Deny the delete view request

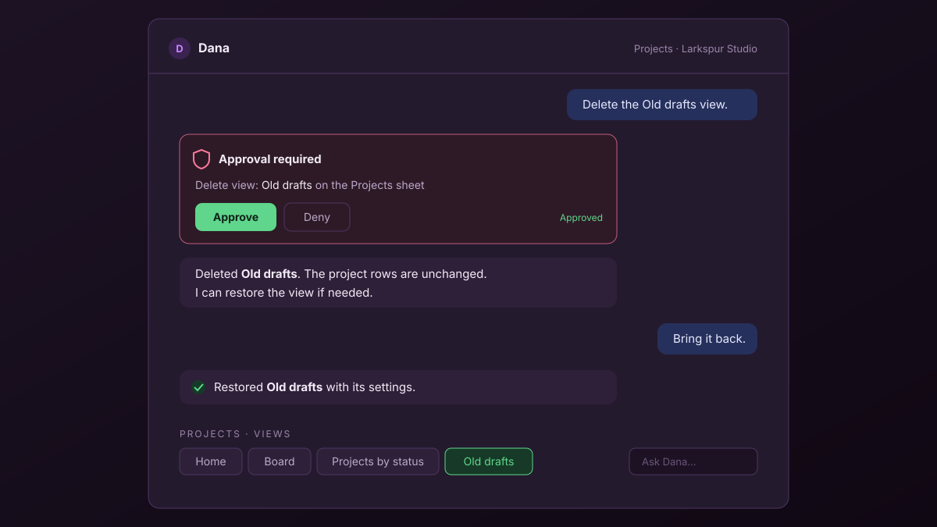point(317,217)
